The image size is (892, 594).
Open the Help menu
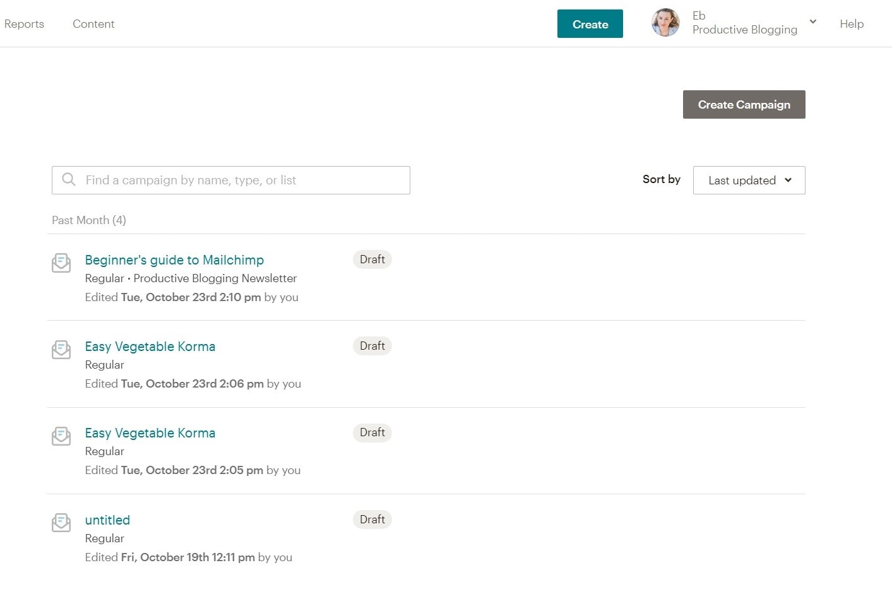click(852, 24)
